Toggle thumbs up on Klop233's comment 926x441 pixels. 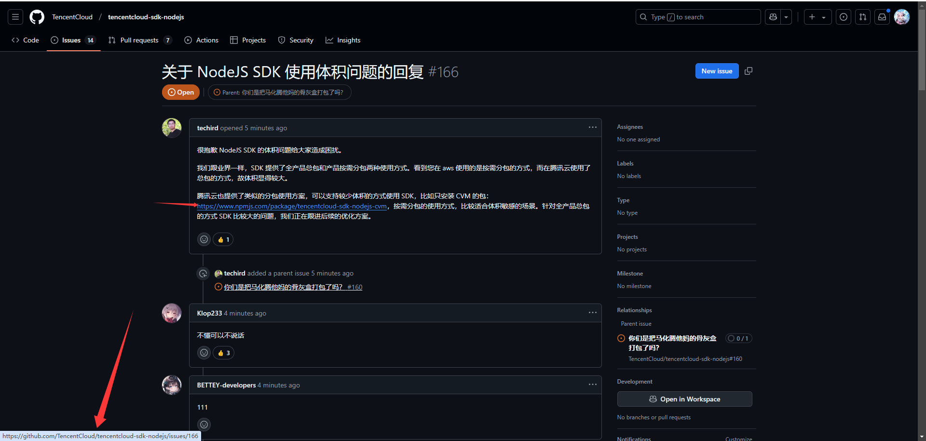click(x=223, y=353)
